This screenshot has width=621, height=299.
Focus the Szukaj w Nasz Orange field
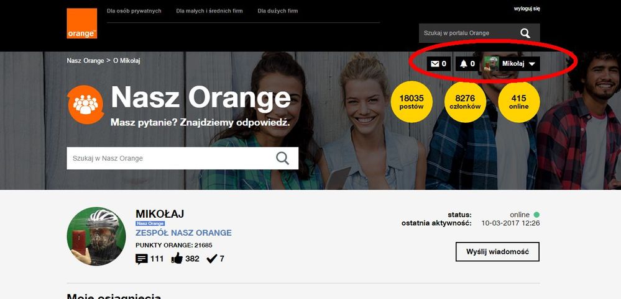click(x=168, y=158)
